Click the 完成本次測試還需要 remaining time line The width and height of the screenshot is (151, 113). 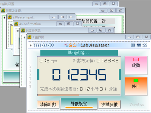tap(78, 89)
